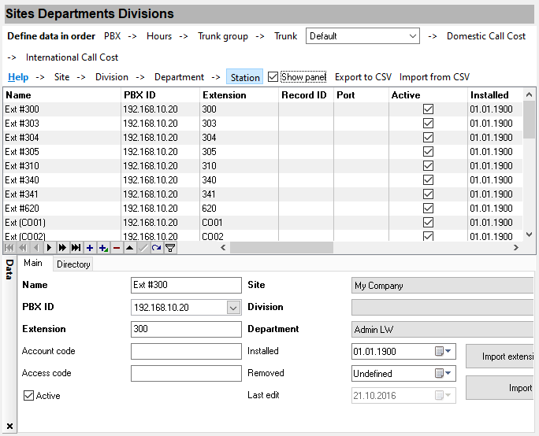Click the prior page double-arrow button
The height and width of the screenshot is (436, 539).
tap(23, 248)
